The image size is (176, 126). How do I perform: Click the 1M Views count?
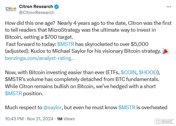pyautogui.click(x=66, y=119)
